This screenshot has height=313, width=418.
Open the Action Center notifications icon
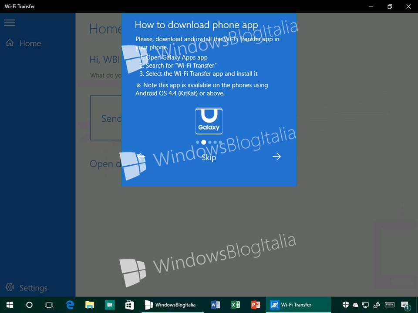(405, 306)
